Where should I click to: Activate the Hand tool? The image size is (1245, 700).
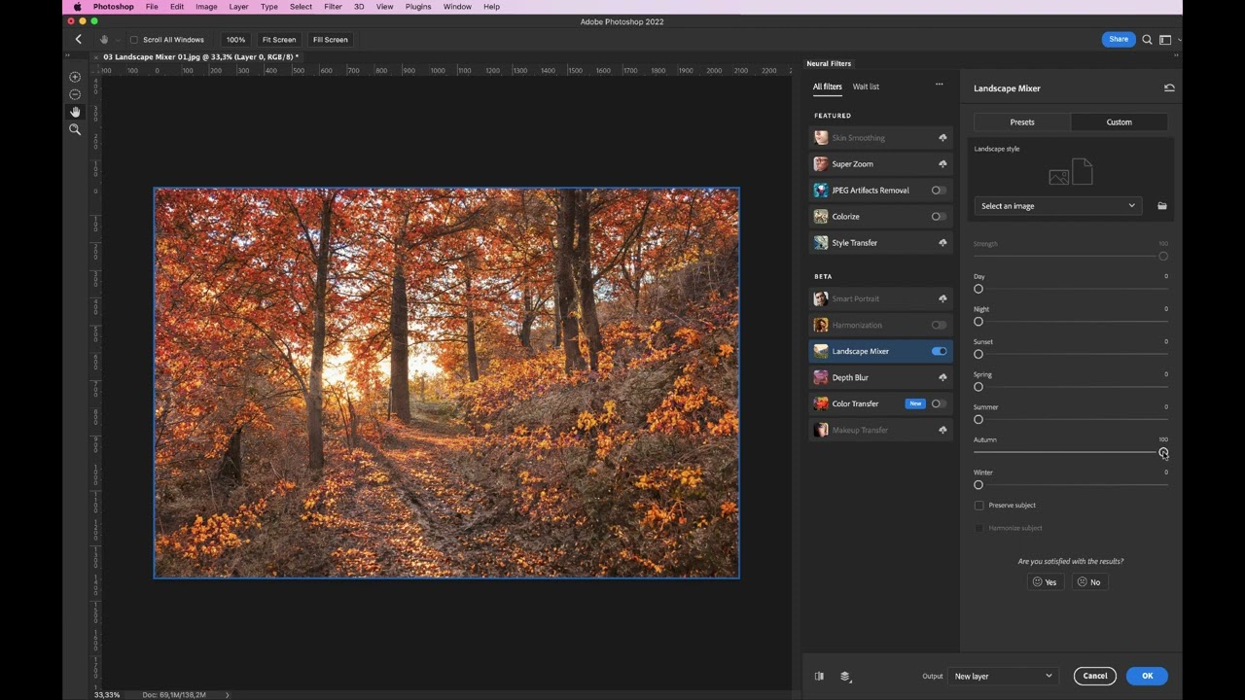pyautogui.click(x=75, y=111)
